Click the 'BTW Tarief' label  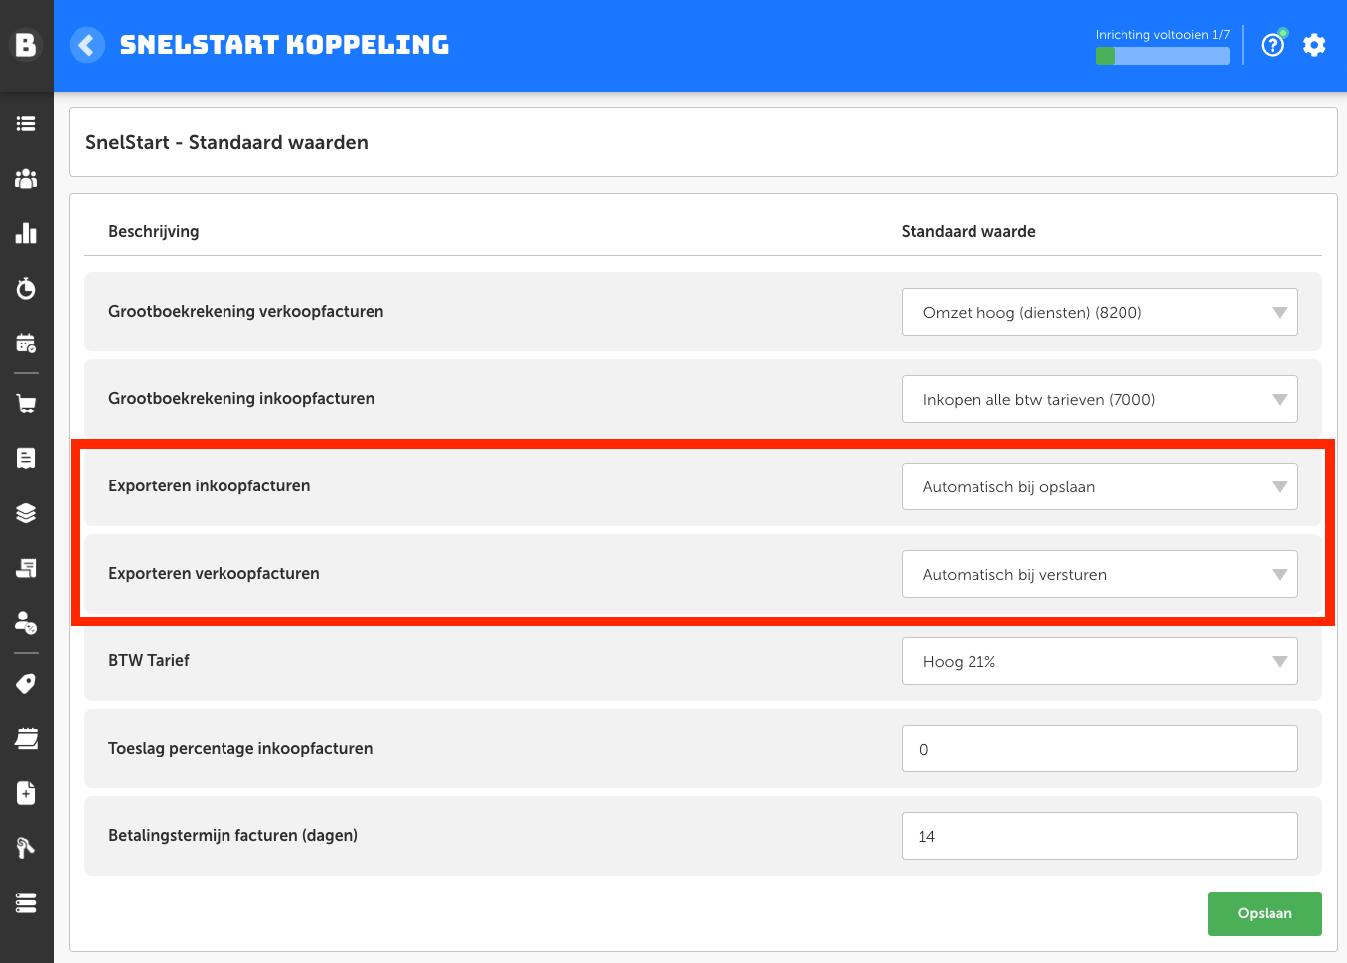[149, 660]
